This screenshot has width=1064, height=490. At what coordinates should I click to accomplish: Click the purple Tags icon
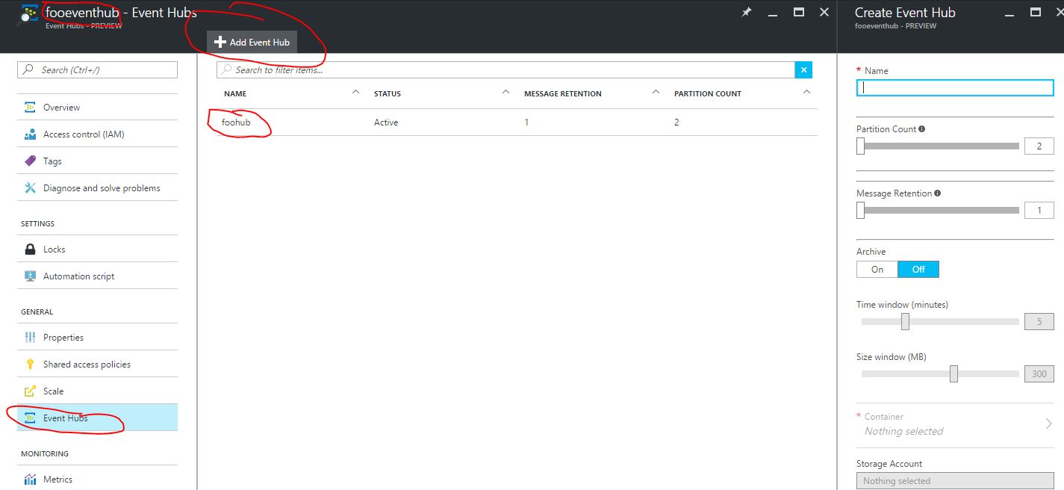pyautogui.click(x=30, y=161)
